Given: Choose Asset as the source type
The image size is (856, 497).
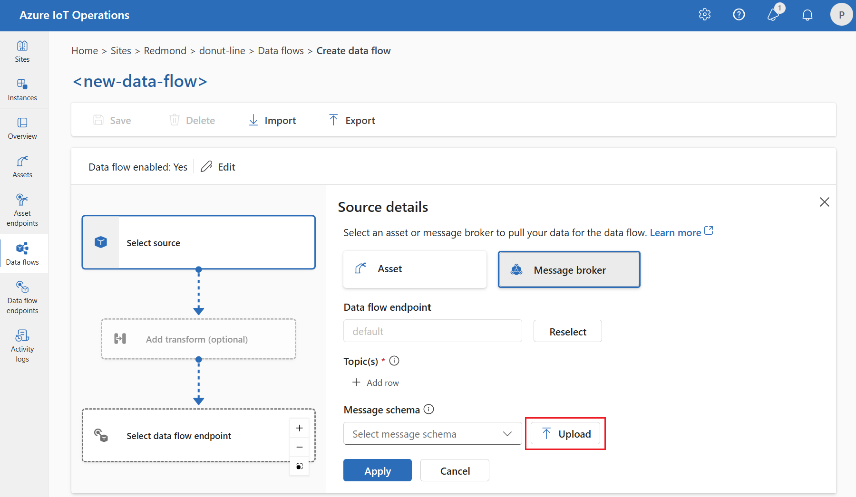Looking at the screenshot, I should tap(415, 269).
